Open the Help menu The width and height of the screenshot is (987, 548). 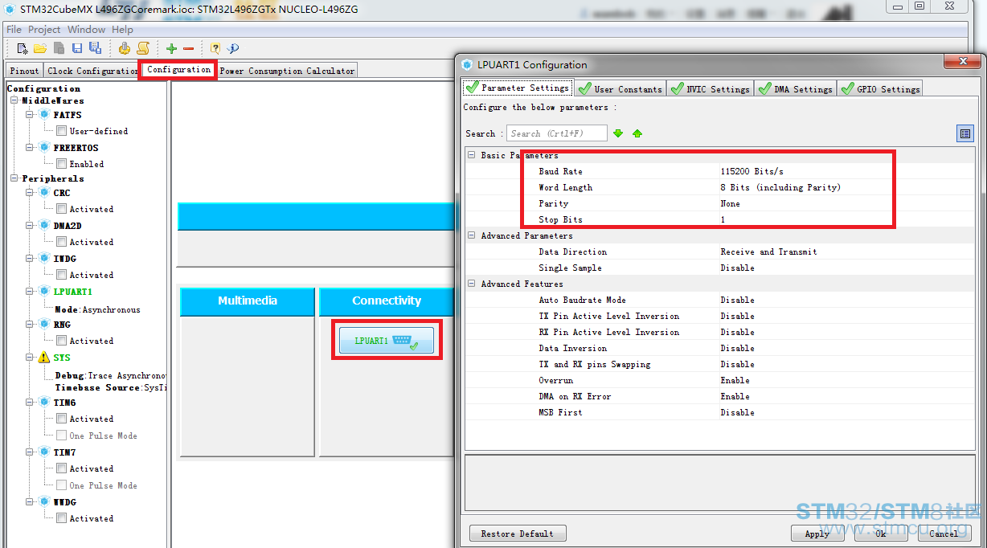[x=122, y=30]
